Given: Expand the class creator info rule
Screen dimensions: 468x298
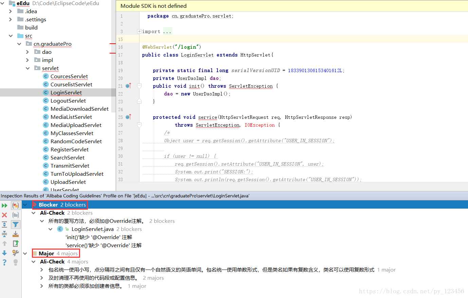Looking at the screenshot, I should click(x=42, y=286).
